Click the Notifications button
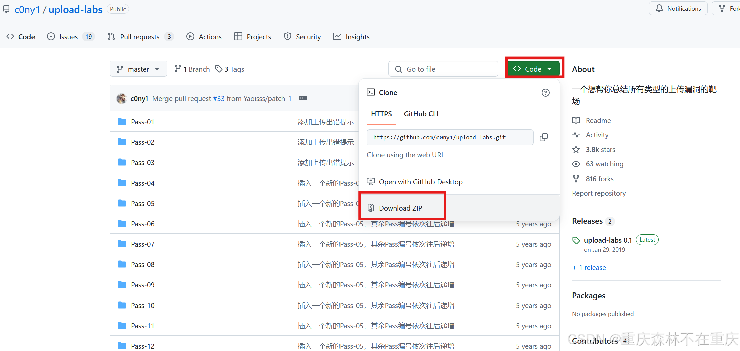 click(678, 8)
